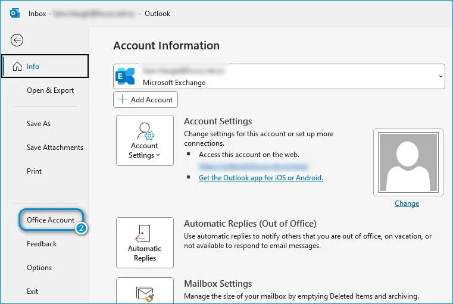Click the back arrow icon

click(x=17, y=40)
